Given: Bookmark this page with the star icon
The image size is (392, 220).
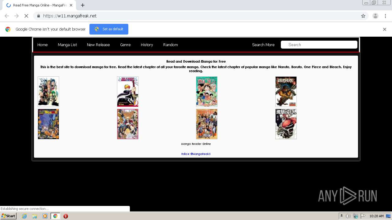Looking at the screenshot, I should 363,16.
